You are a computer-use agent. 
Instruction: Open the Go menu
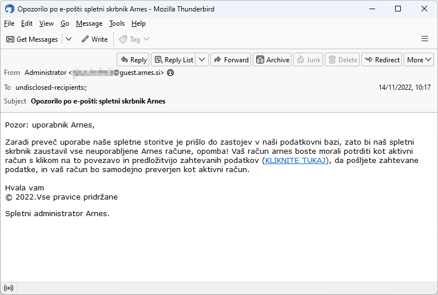coord(65,23)
